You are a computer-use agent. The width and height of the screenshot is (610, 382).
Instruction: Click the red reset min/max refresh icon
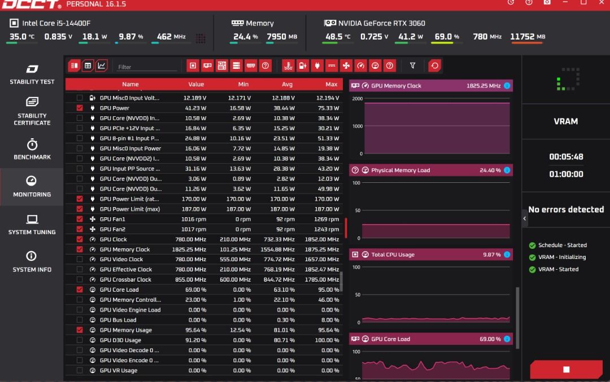434,65
